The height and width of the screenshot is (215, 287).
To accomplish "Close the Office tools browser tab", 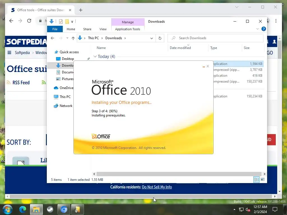I will coord(70,10).
